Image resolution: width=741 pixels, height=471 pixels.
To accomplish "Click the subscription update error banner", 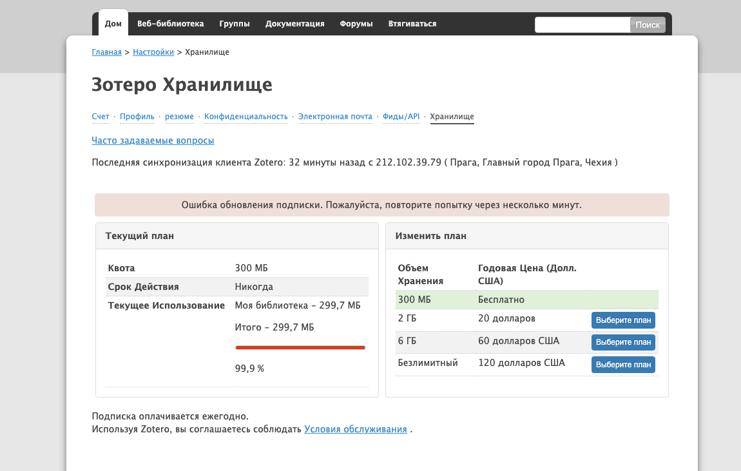I will (382, 205).
